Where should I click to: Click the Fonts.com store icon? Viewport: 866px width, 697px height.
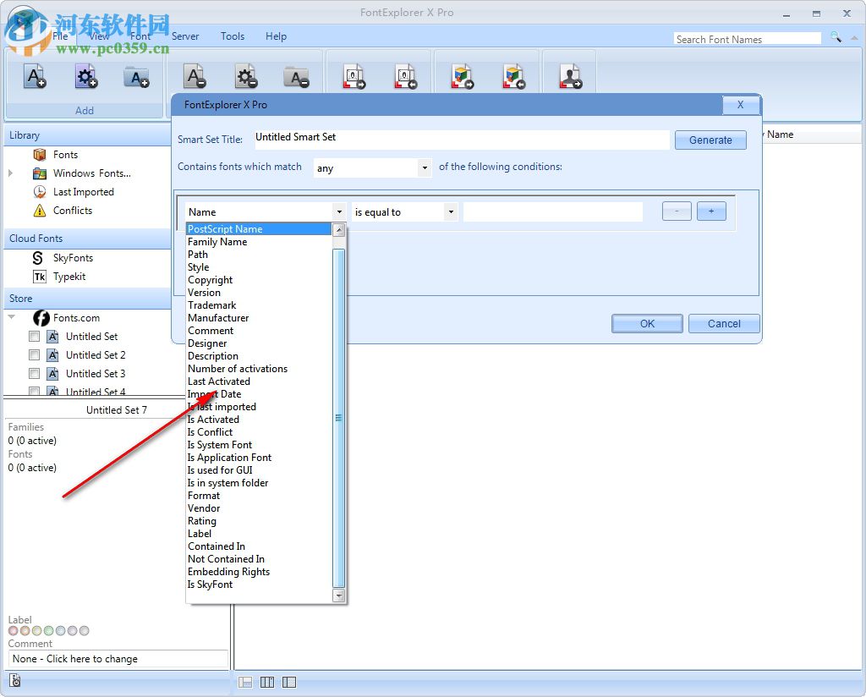(x=41, y=318)
